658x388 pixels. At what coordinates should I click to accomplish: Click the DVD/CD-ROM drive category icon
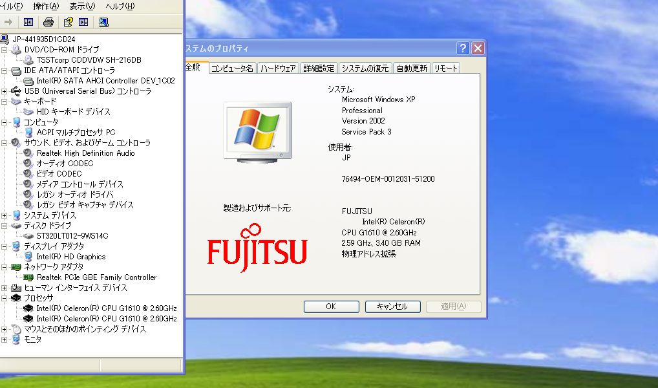coord(16,50)
